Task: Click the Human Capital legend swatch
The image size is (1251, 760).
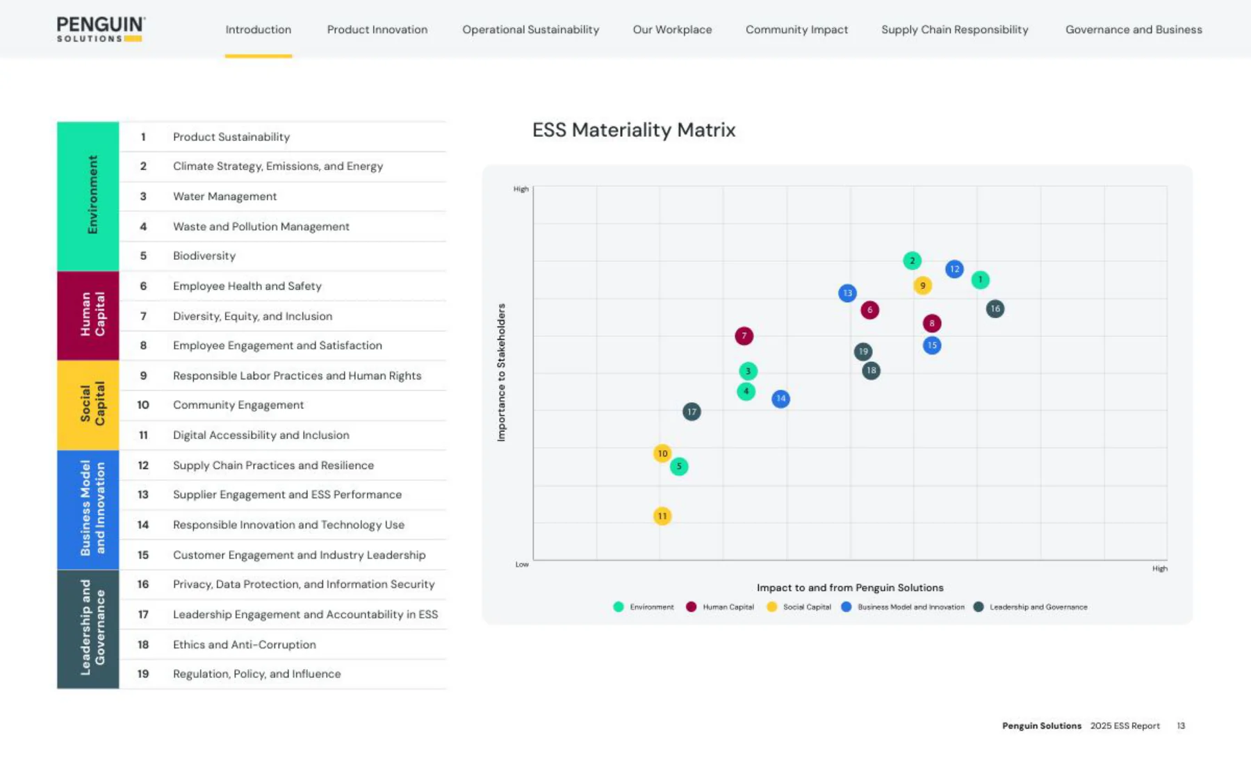Action: point(691,607)
